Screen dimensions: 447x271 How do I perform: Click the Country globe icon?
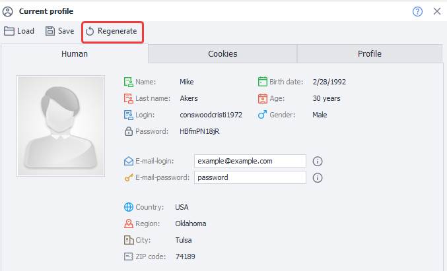pos(129,207)
